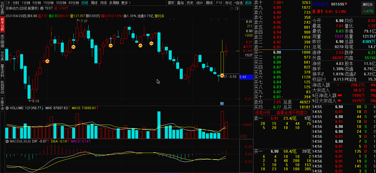Click the 摩托车 label in chart info line
Screen dimensions: 376x173
coord(159,16)
